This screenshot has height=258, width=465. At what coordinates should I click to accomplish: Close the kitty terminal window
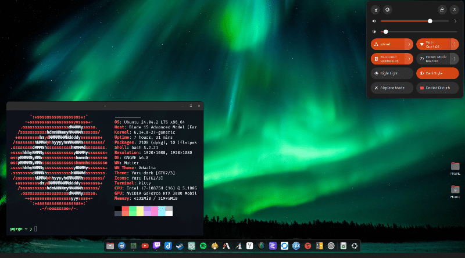(199, 106)
